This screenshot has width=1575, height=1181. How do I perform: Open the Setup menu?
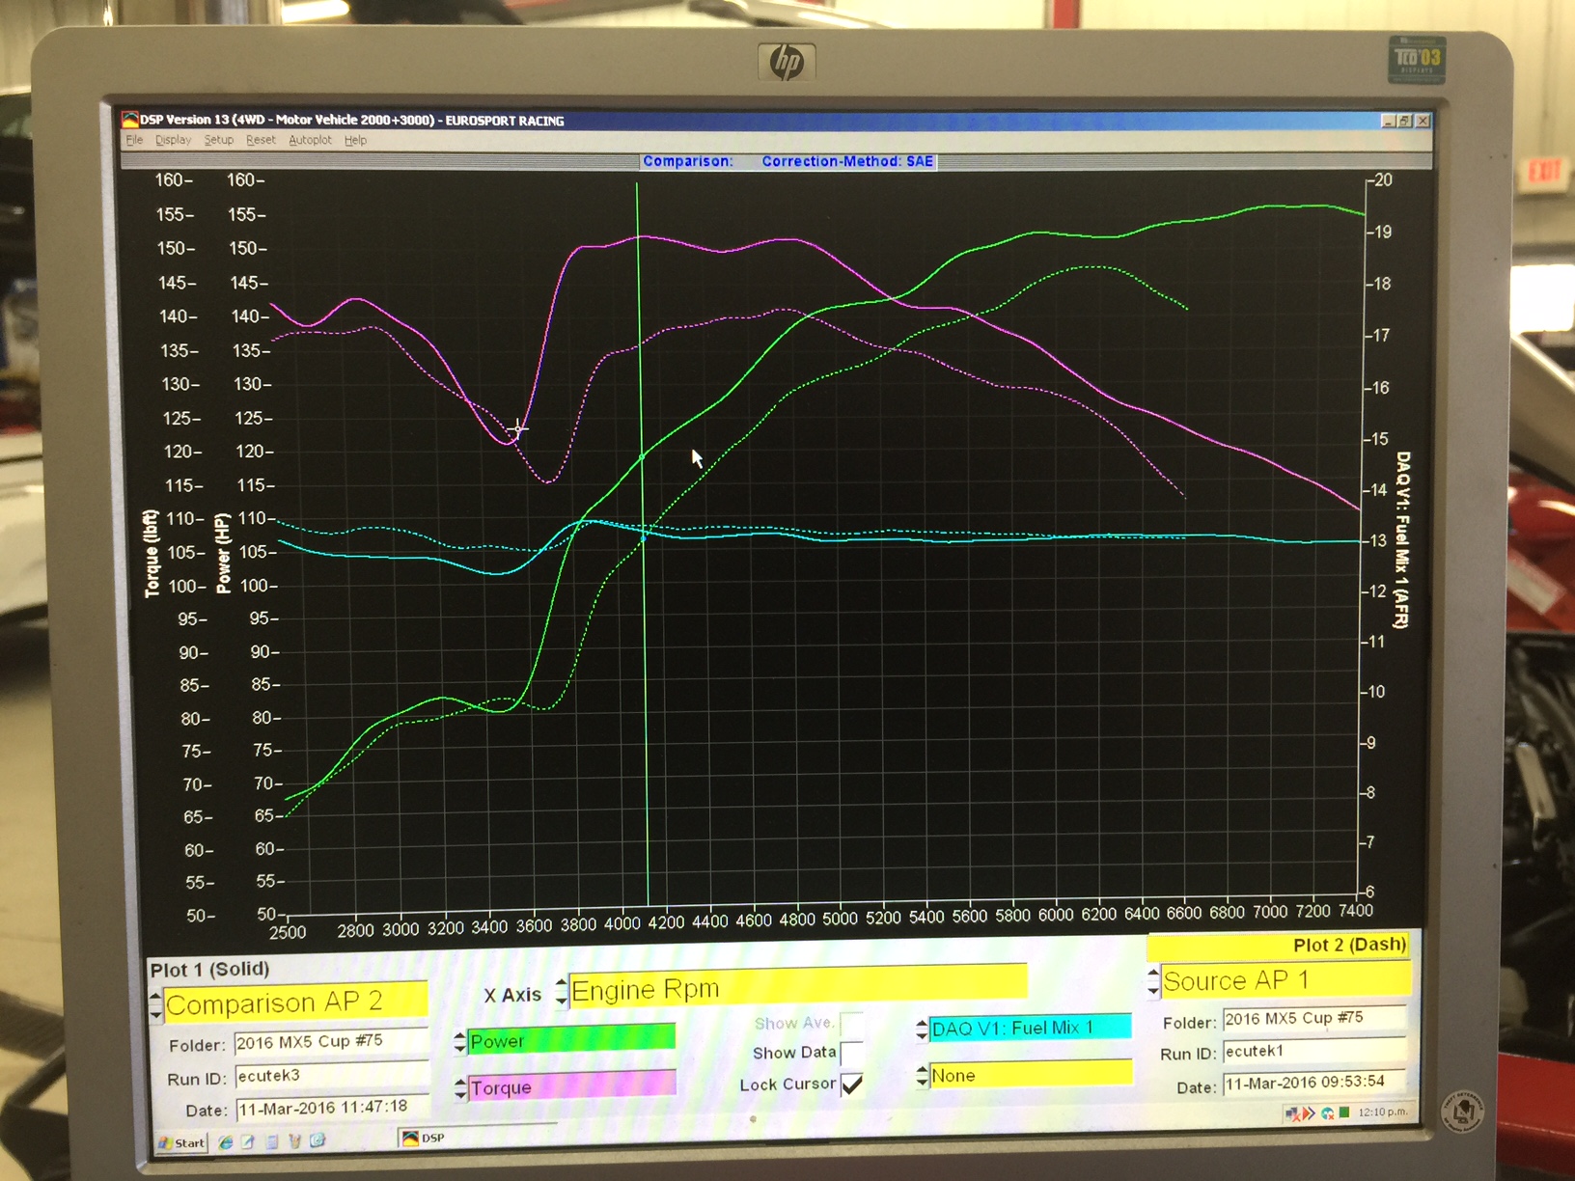tap(219, 140)
